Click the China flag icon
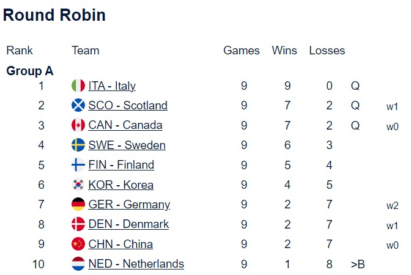The image size is (411, 275). (78, 244)
